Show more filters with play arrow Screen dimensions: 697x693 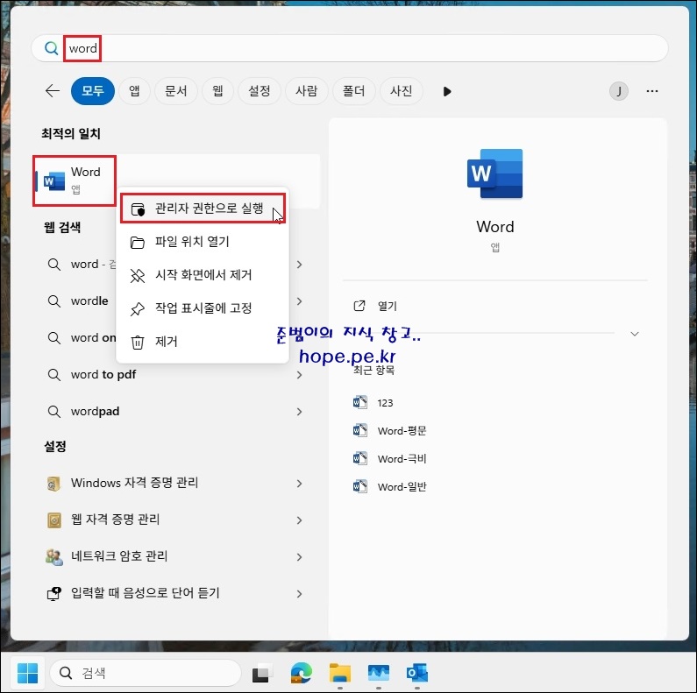point(447,91)
